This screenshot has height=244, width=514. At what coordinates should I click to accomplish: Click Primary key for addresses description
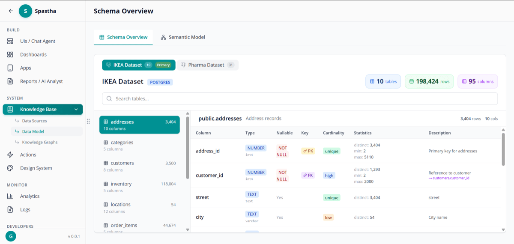tap(453, 151)
